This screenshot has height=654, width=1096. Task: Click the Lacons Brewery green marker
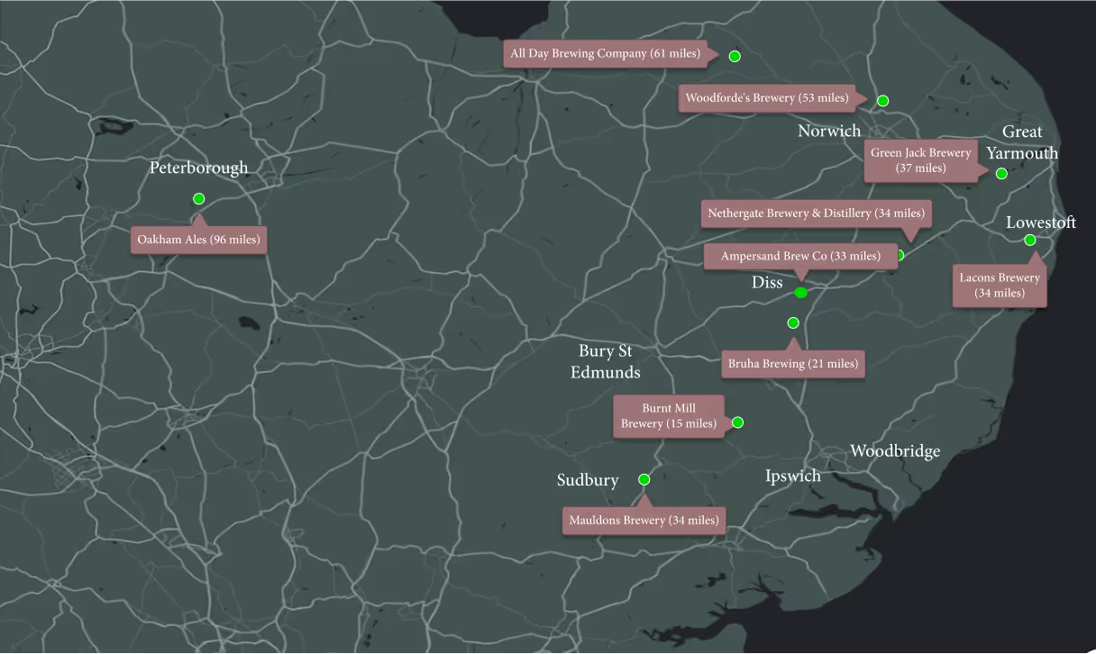[1030, 240]
